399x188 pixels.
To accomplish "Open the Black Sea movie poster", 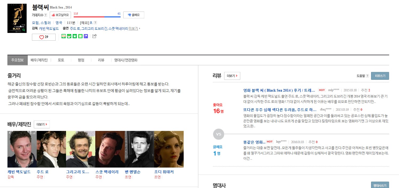I will [17, 18].
